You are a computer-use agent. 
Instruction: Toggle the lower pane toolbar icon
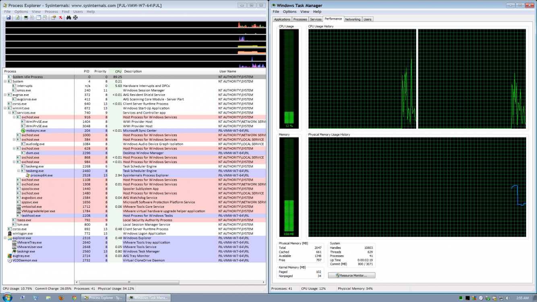point(39,18)
